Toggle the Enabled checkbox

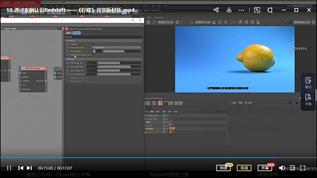coord(93,44)
